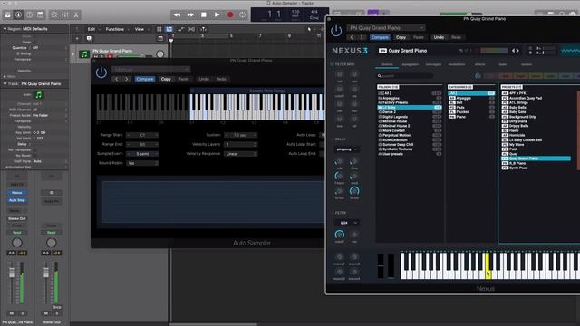Click the Rewind transport button
Viewport: 580px width, 326px height.
tap(177, 14)
